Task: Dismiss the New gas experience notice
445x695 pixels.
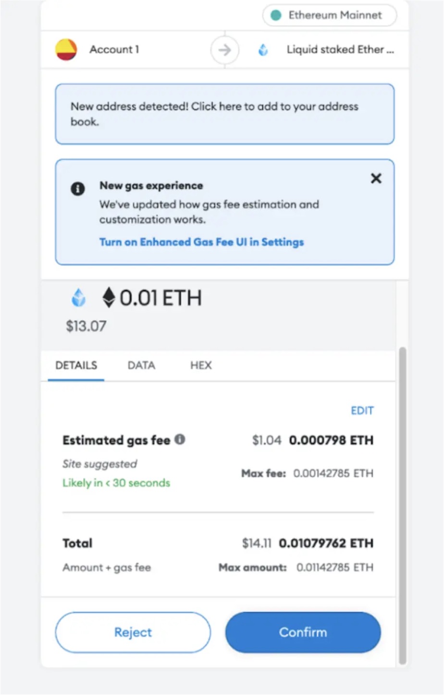Action: point(376,178)
